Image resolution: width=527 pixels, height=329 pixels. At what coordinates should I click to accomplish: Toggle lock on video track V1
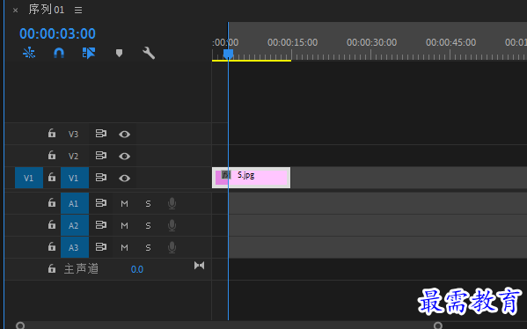pos(51,177)
